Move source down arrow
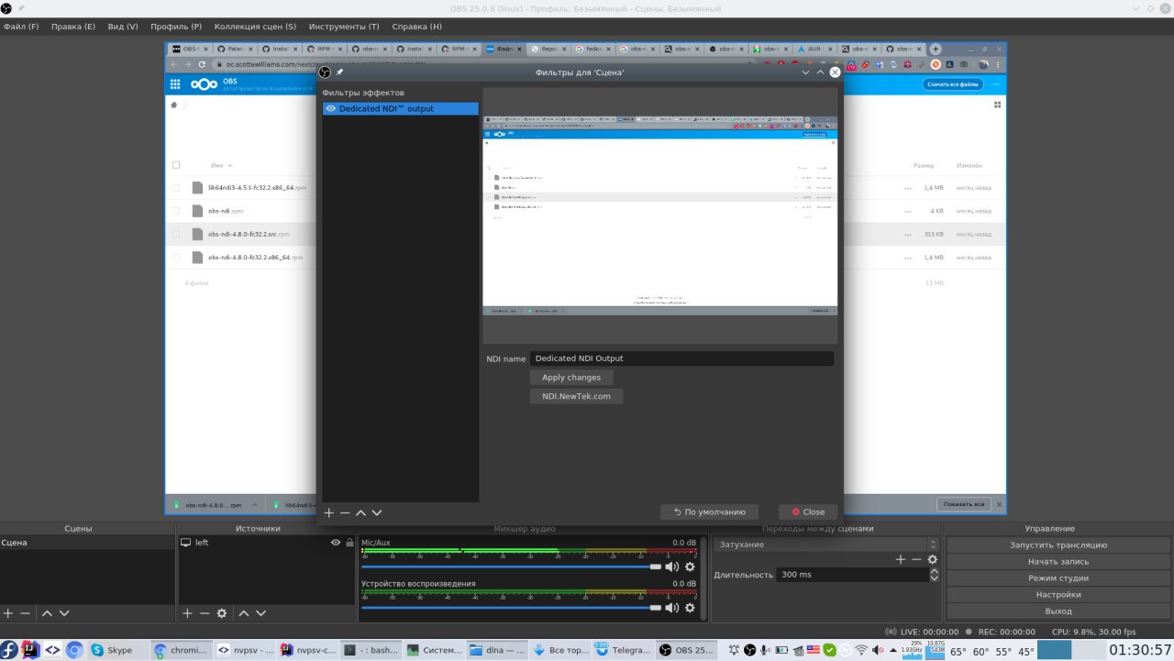Screen dimensions: 1174x661 260,613
